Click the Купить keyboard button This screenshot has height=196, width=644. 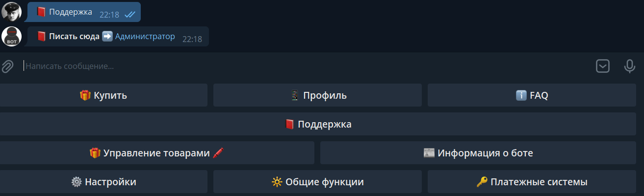tap(103, 95)
